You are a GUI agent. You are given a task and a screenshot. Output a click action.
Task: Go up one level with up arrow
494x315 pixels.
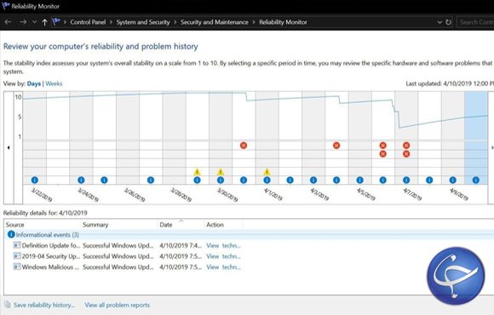coord(45,22)
